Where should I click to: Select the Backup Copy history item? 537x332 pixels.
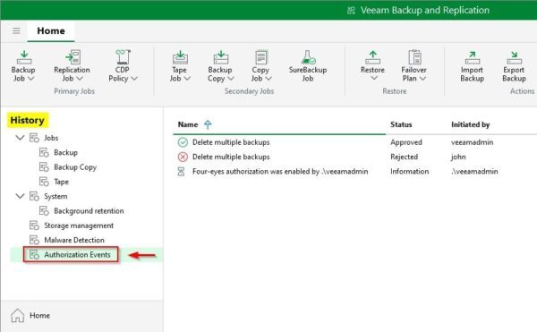point(75,167)
